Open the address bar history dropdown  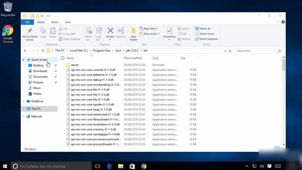click(x=225, y=51)
